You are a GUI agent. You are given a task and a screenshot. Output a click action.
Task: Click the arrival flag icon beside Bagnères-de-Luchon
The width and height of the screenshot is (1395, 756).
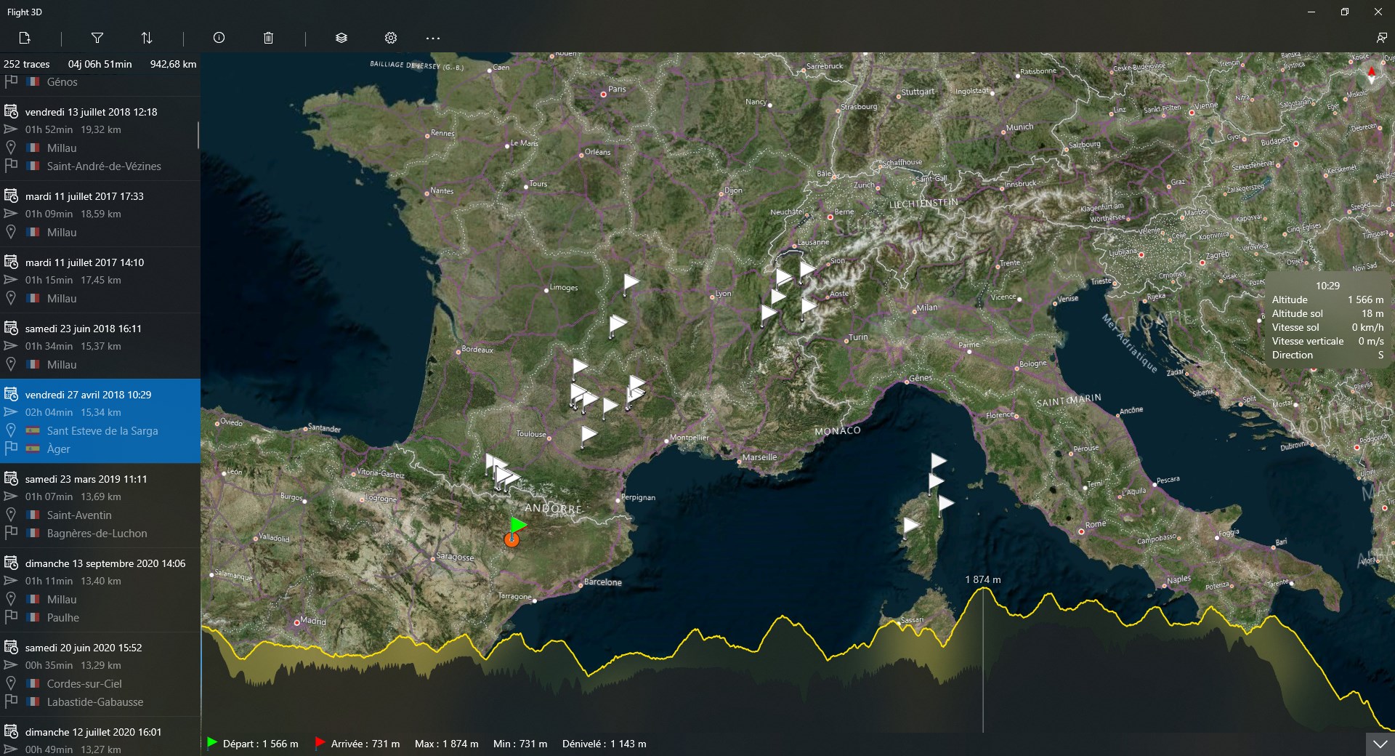click(x=11, y=533)
